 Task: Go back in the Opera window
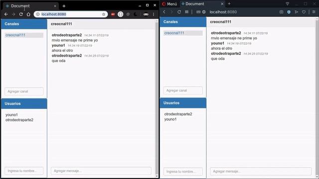point(164,12)
